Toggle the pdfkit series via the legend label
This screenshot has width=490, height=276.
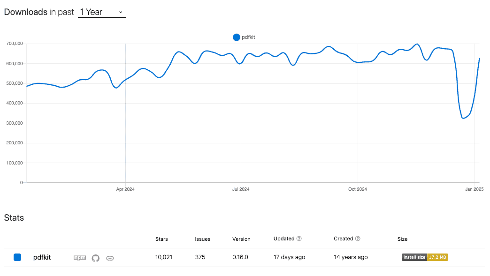(x=248, y=37)
